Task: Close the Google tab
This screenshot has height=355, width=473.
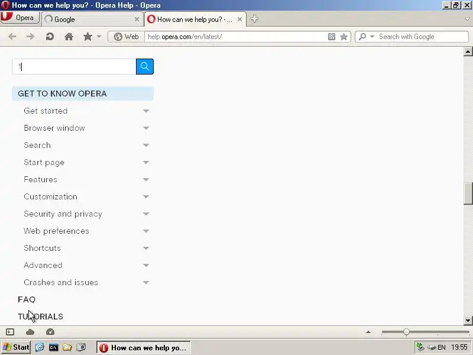Action: [137, 20]
